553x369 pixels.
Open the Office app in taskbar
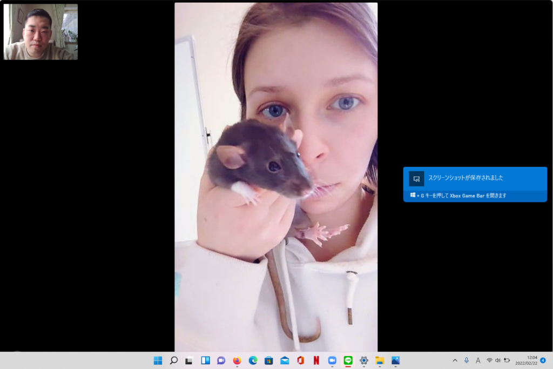300,360
